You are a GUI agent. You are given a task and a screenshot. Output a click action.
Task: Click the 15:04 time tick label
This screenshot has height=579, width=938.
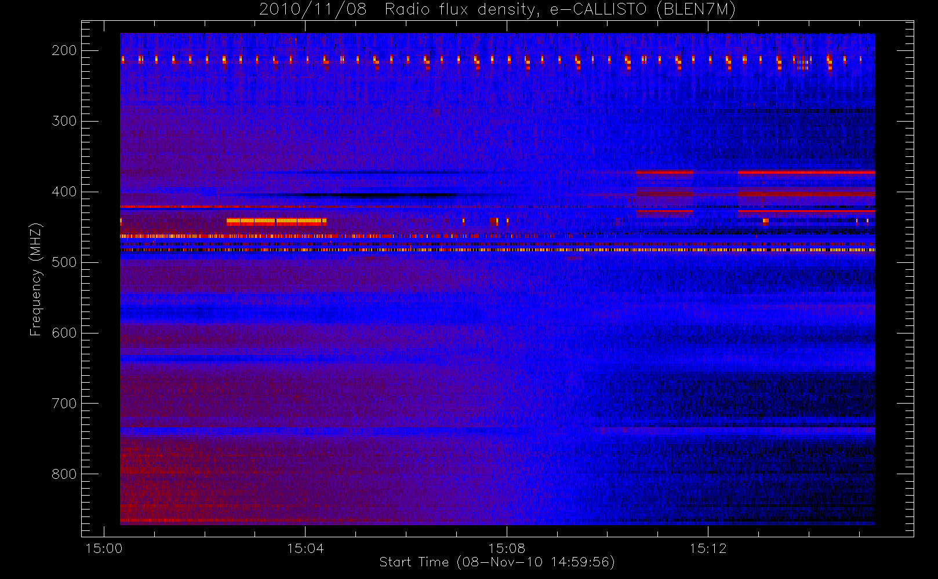tap(305, 548)
